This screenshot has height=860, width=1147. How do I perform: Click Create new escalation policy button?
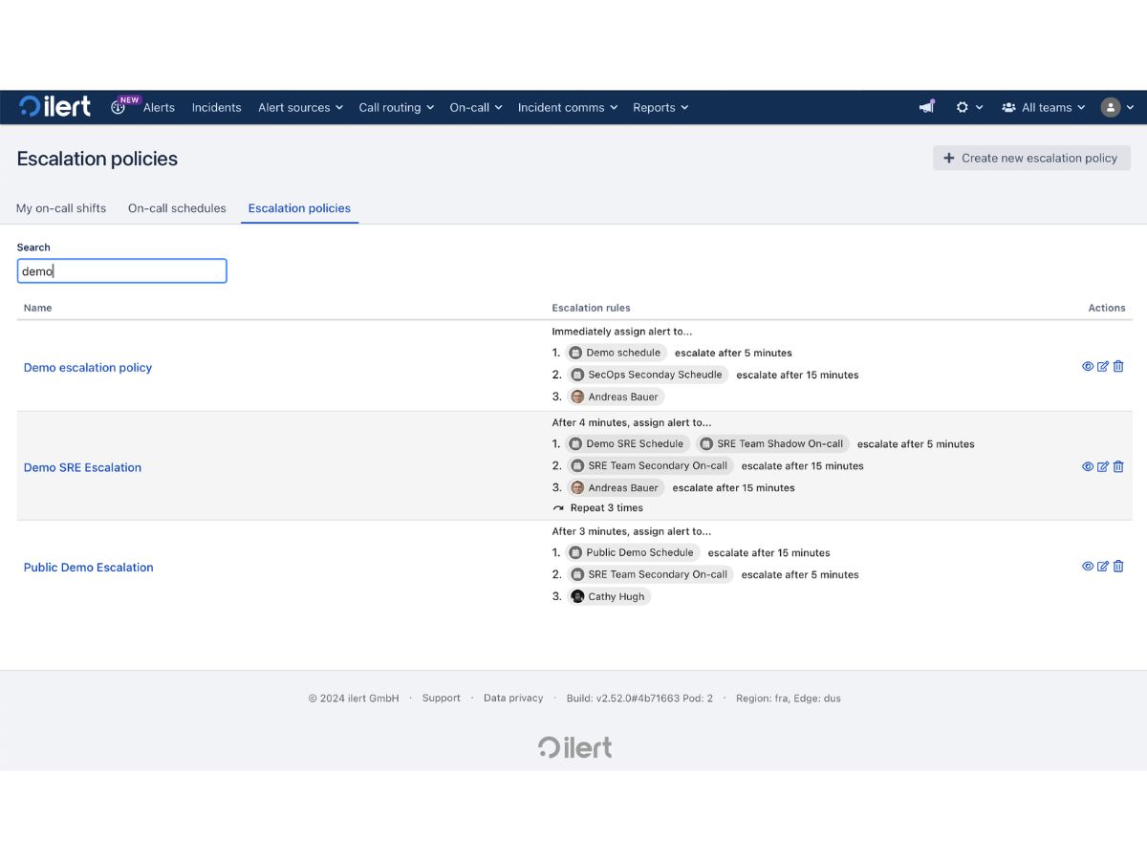tap(1031, 158)
